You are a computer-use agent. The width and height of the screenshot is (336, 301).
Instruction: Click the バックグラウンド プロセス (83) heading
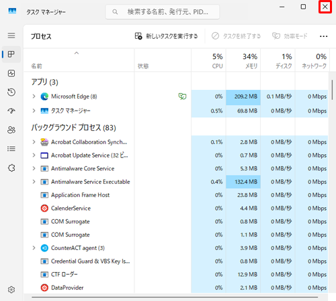pos(73,127)
